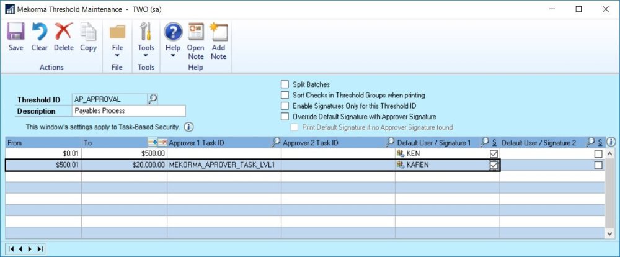Select the $500.01 From cell
This screenshot has width=620, height=257.
click(43, 165)
